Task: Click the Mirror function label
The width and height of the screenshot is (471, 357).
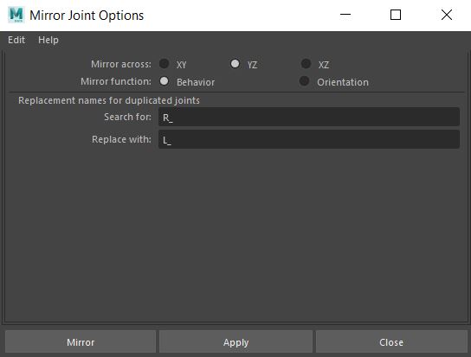Action: point(116,81)
